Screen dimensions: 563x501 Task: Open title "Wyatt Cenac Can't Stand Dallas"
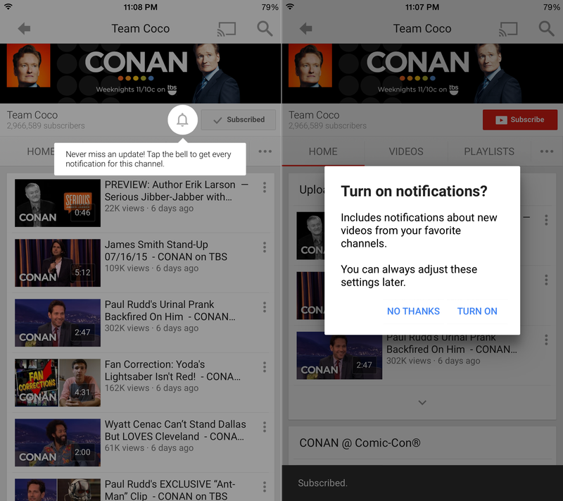[175, 424]
